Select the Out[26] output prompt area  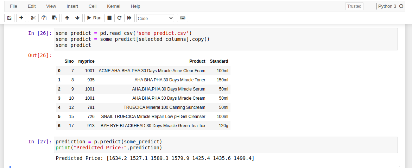tap(40, 55)
